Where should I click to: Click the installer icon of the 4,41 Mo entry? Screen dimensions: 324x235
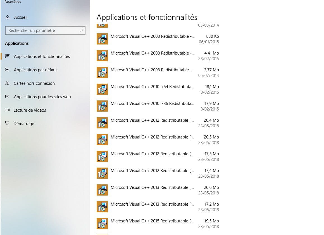102,56
